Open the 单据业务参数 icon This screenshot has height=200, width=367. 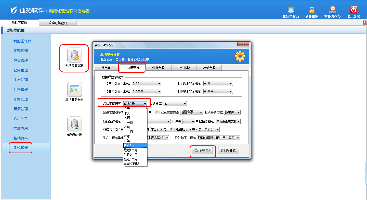(x=74, y=90)
